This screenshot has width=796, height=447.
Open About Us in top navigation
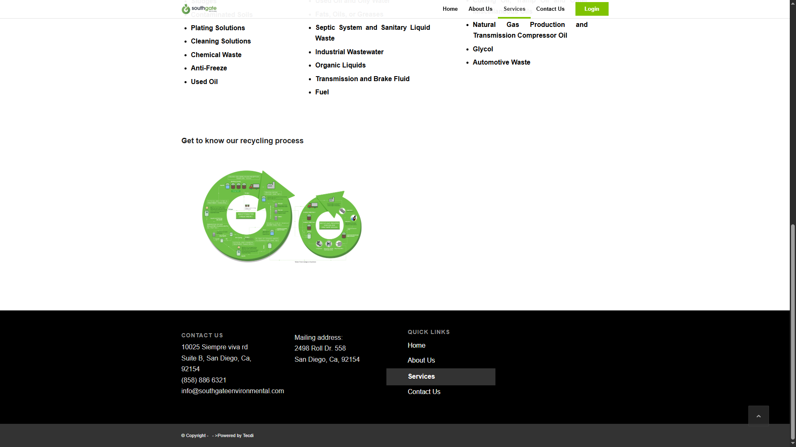(480, 9)
